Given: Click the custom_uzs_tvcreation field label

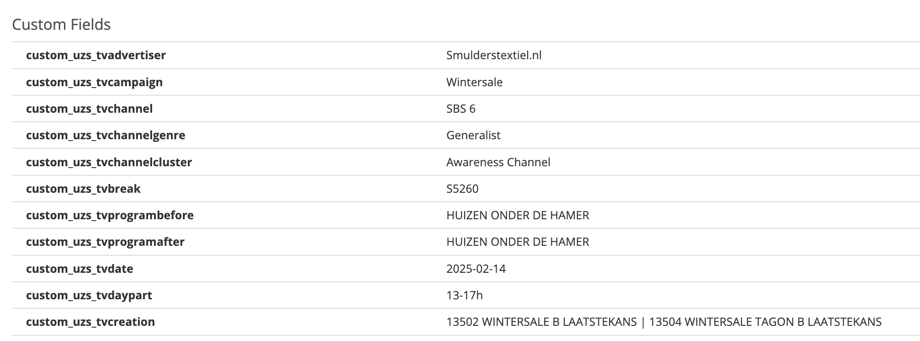Looking at the screenshot, I should (90, 322).
